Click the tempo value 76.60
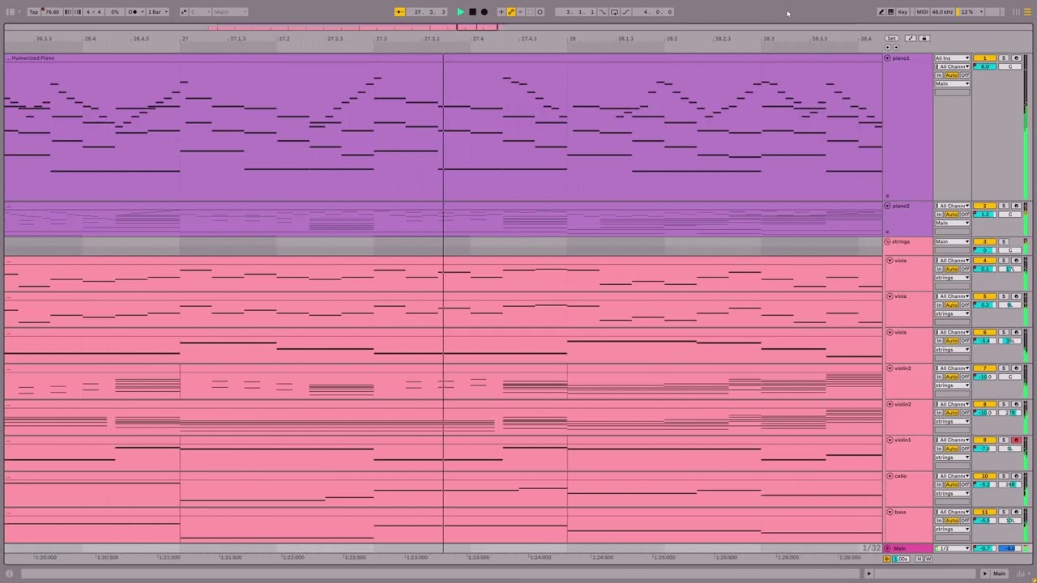 click(52, 11)
